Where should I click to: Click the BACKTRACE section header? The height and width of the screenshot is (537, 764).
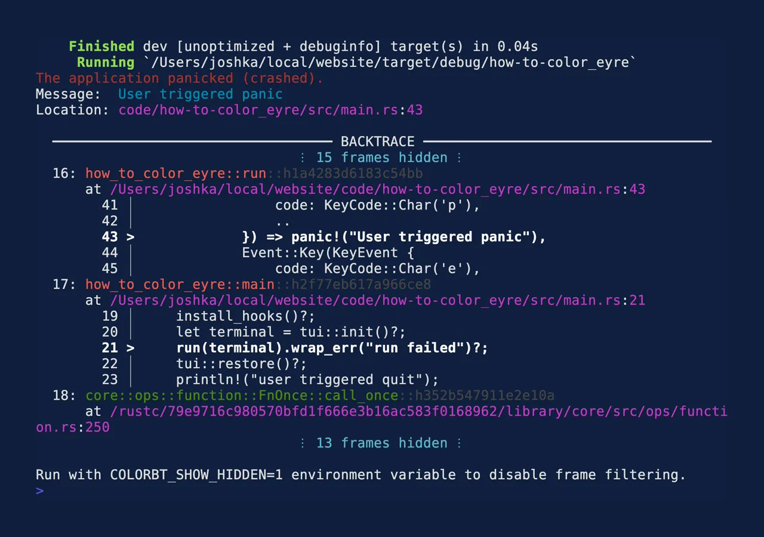tap(377, 141)
